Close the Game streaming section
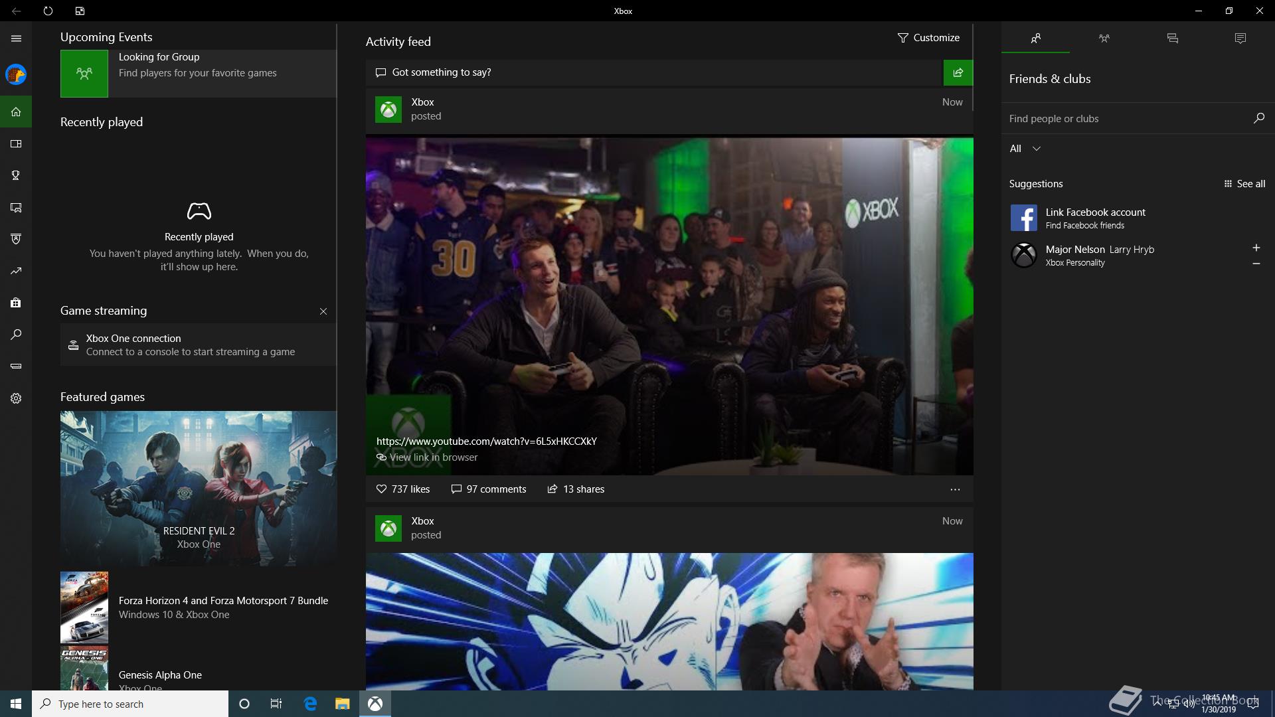This screenshot has width=1275, height=717. pyautogui.click(x=323, y=311)
